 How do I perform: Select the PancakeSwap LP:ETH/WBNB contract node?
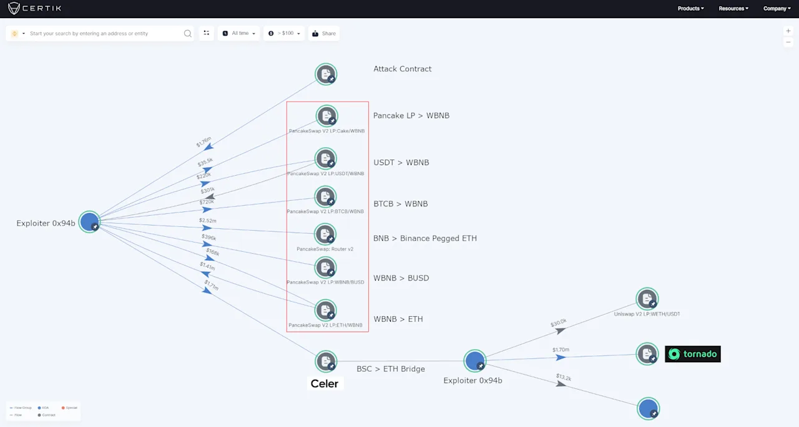point(325,310)
